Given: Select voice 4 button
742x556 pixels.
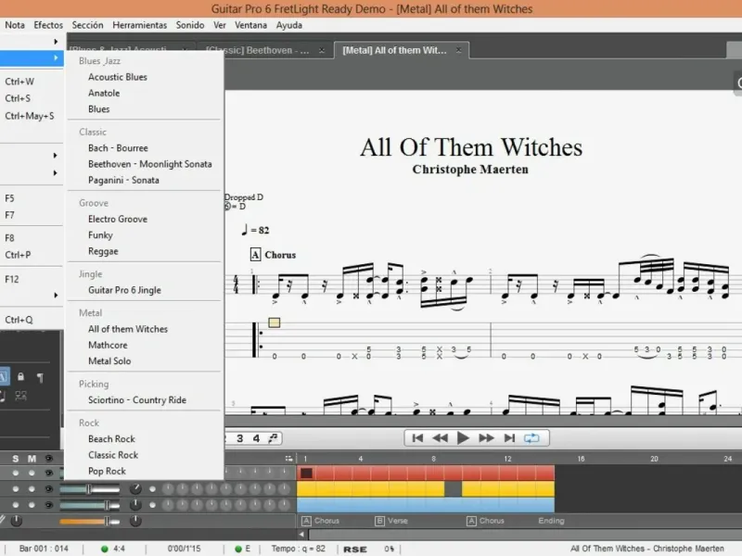Looking at the screenshot, I should point(256,438).
